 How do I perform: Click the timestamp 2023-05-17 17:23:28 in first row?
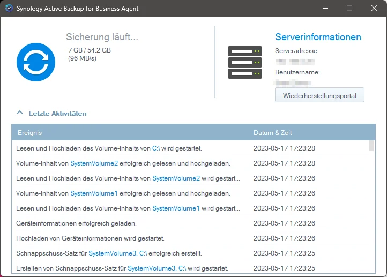click(x=284, y=148)
